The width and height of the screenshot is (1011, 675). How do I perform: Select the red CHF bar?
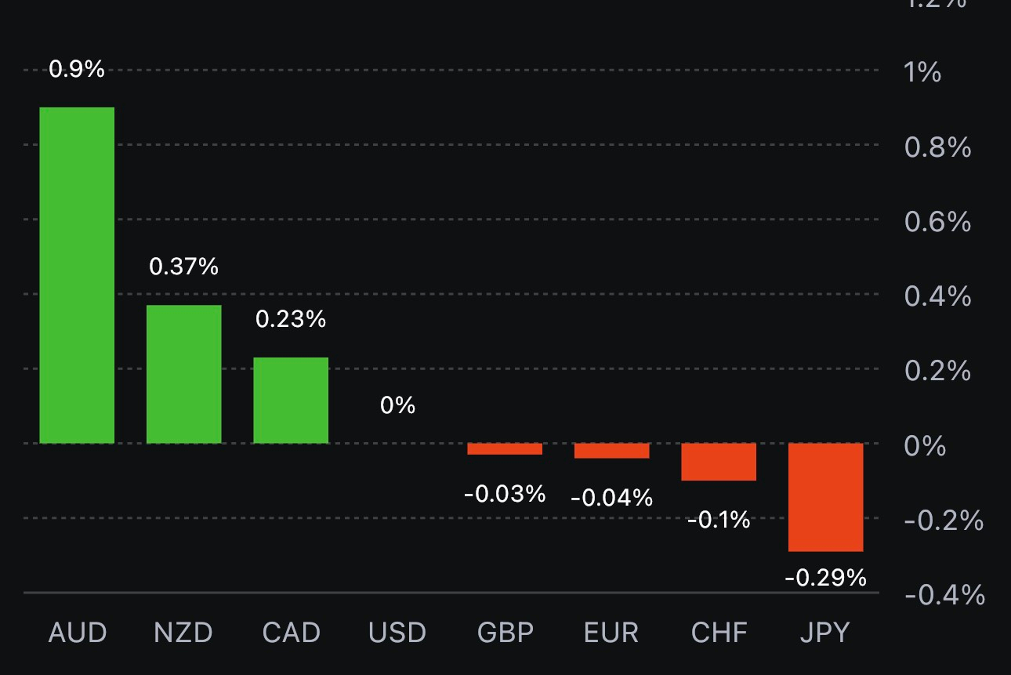tap(719, 462)
